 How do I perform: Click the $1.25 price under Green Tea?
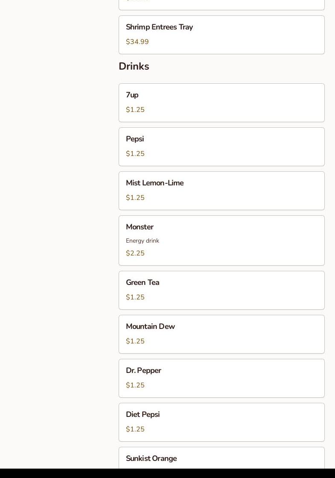point(135,297)
